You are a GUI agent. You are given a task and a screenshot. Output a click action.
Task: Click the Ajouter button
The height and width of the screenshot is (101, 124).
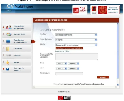pos(103,77)
